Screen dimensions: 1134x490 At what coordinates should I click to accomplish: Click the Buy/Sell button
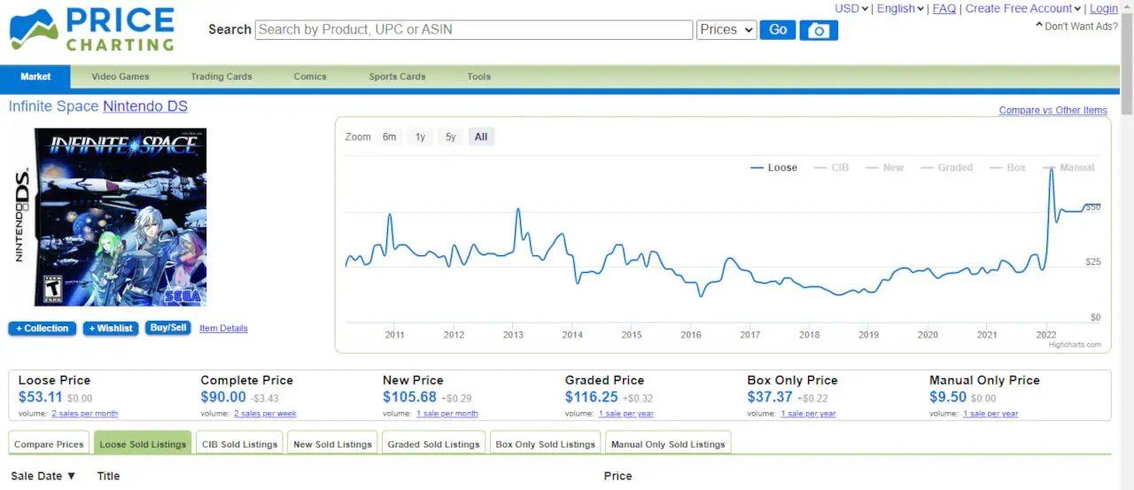tap(168, 328)
